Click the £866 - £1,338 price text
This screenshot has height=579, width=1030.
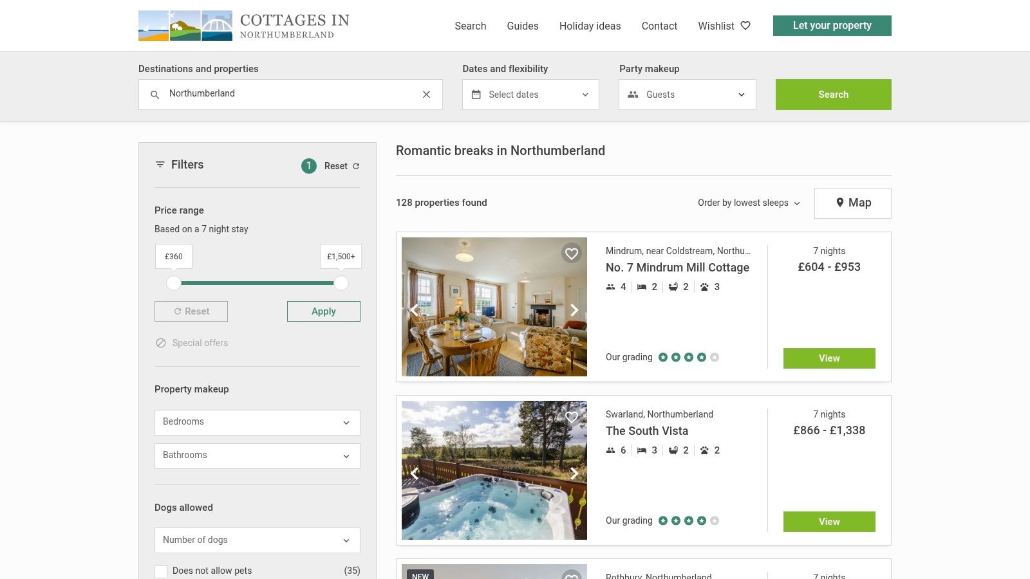pos(829,430)
